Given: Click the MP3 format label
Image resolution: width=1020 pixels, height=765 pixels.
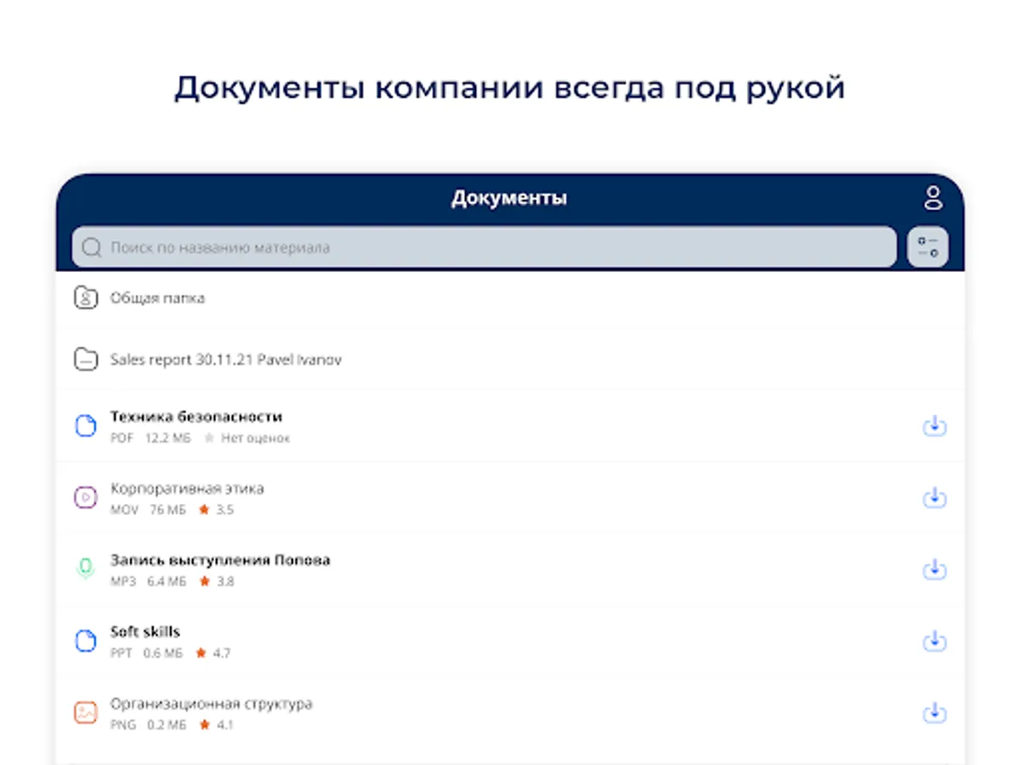Looking at the screenshot, I should pyautogui.click(x=123, y=581).
